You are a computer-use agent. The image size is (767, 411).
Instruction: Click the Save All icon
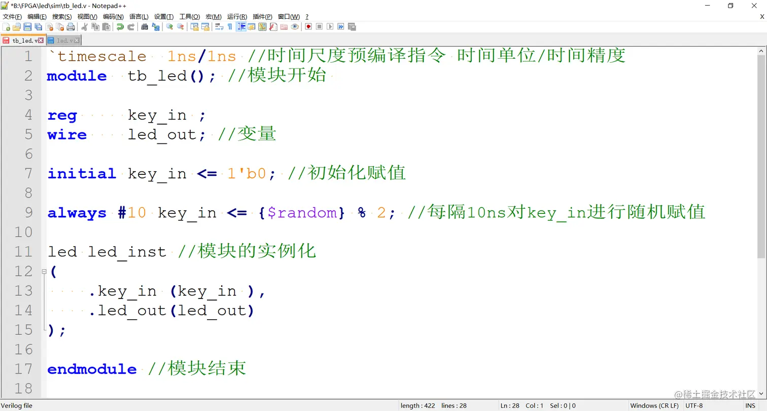pos(37,26)
